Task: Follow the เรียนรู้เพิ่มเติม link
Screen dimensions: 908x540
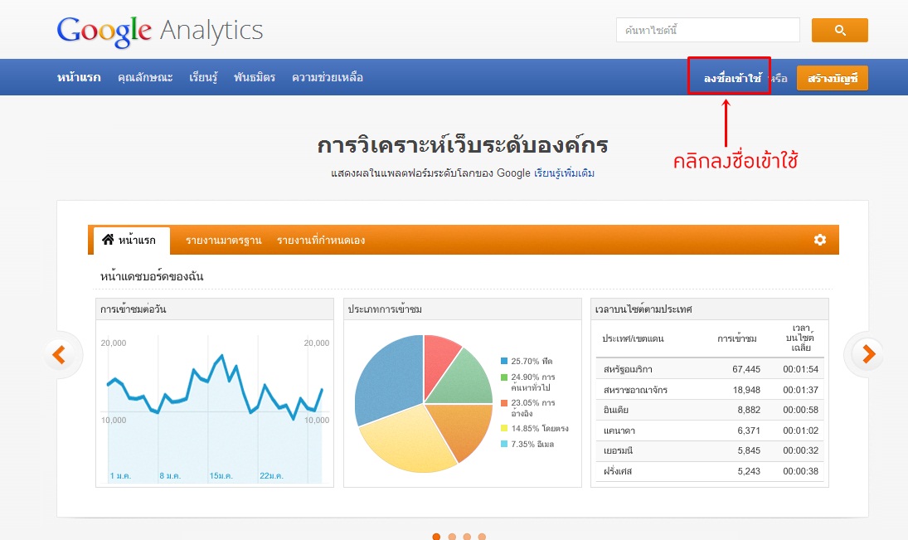Action: tap(564, 173)
